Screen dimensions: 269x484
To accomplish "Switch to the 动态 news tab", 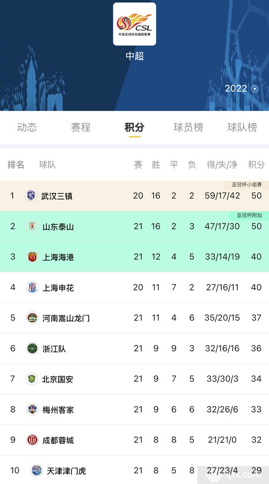I will point(26,128).
